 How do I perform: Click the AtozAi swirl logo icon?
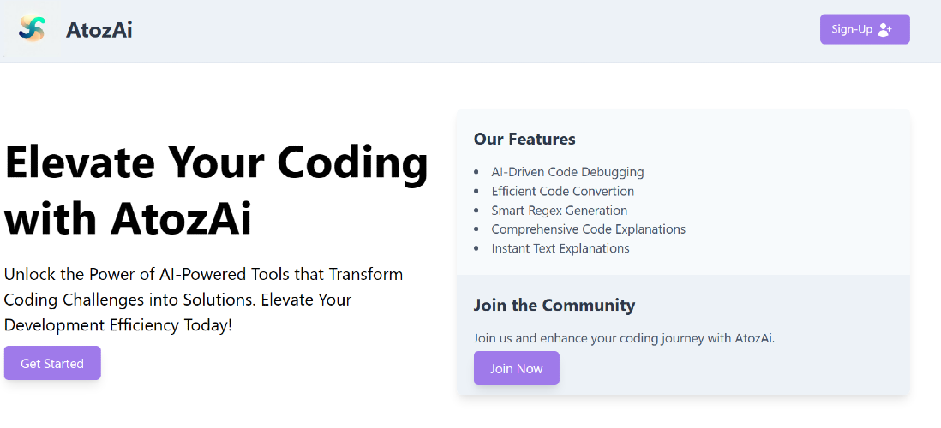coord(32,29)
